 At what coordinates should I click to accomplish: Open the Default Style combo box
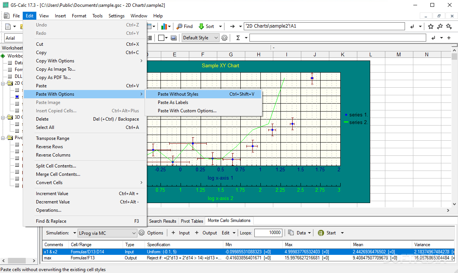(201, 38)
